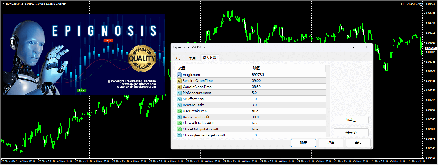Click the 保存(S) button
Image resolution: width=438 pixels, height=165 pixels.
pos(351,132)
